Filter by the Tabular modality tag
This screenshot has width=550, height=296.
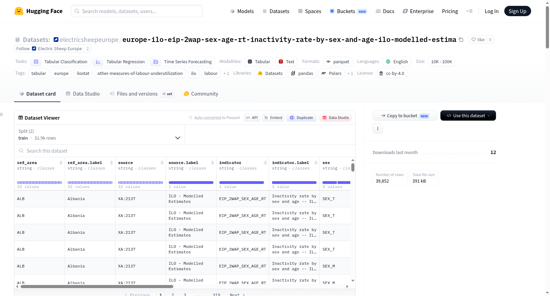[x=259, y=62]
